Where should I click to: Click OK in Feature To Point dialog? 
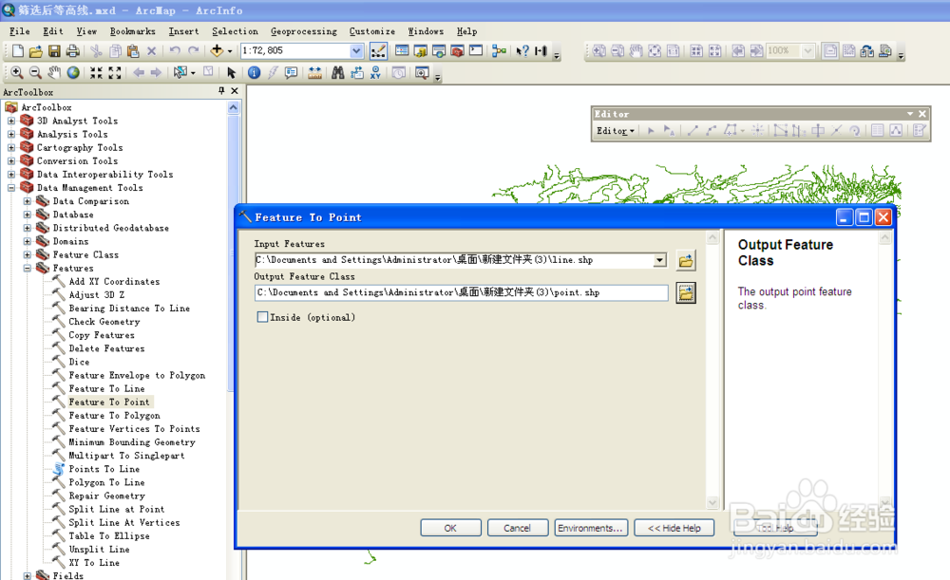[450, 528]
